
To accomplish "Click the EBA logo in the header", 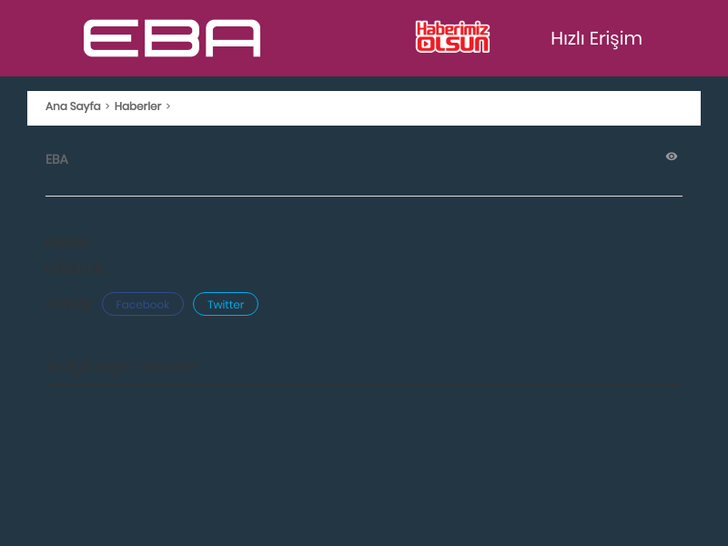I will tap(172, 38).
